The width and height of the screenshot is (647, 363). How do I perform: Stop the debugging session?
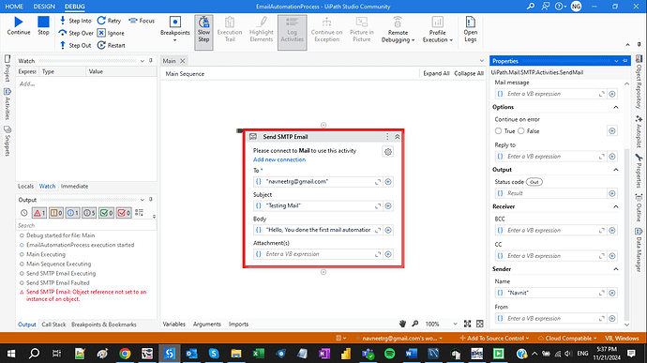point(43,25)
